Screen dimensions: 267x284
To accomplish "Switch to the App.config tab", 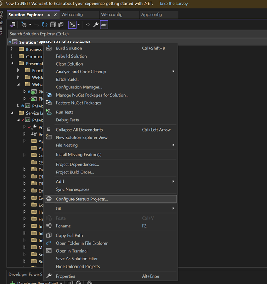I will (151, 15).
